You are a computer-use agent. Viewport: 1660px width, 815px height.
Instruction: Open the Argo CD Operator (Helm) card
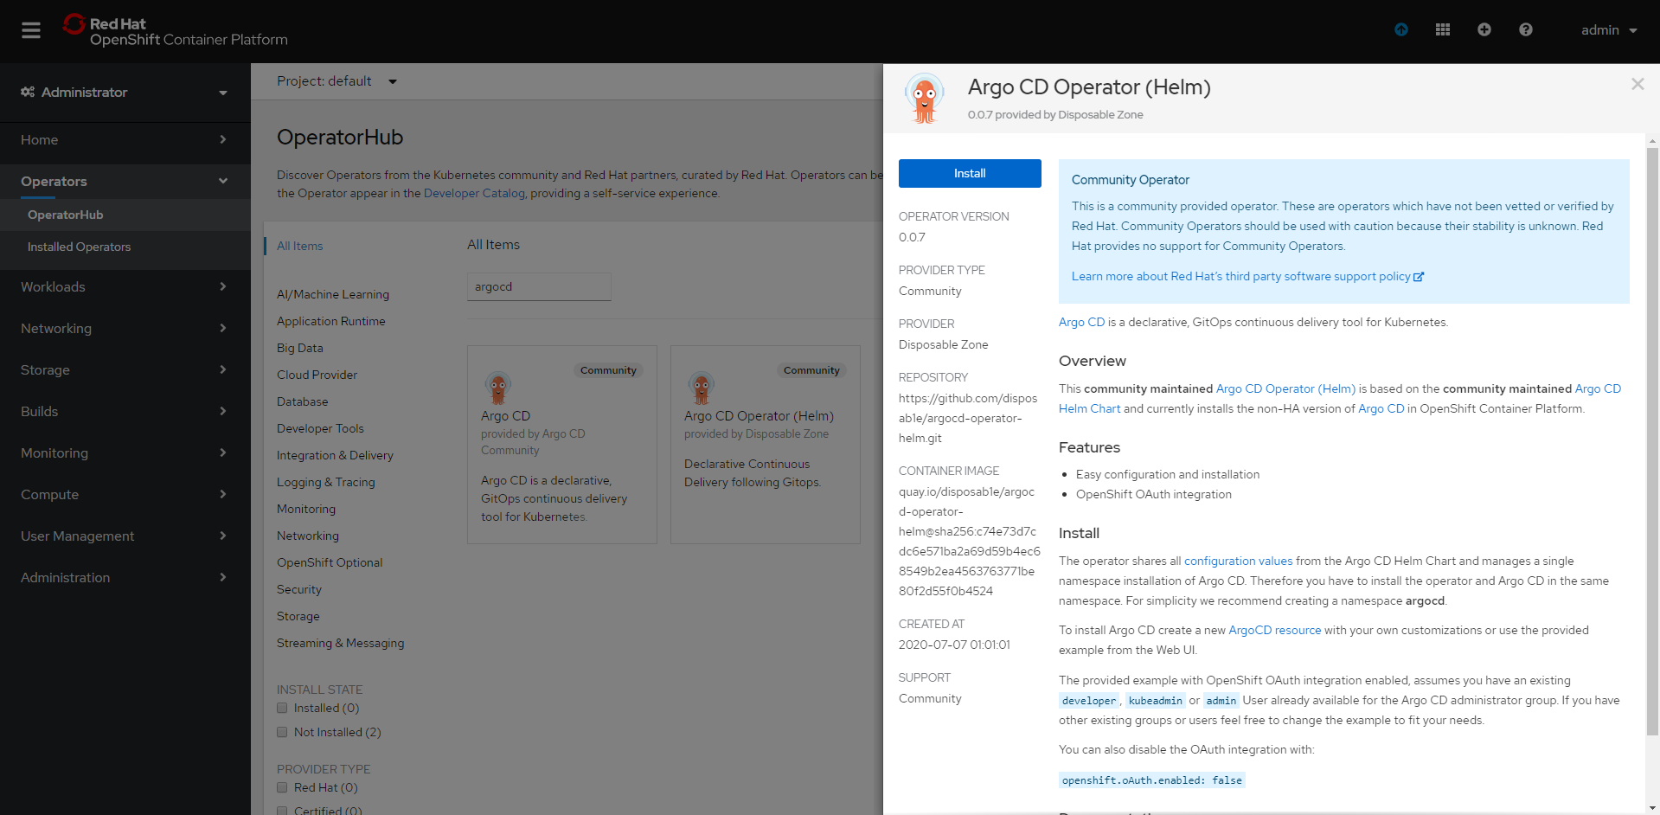pyautogui.click(x=766, y=445)
